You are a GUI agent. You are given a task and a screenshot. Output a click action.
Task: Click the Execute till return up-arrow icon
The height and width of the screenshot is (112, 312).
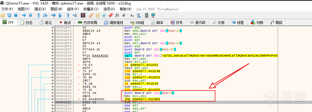[68, 15]
